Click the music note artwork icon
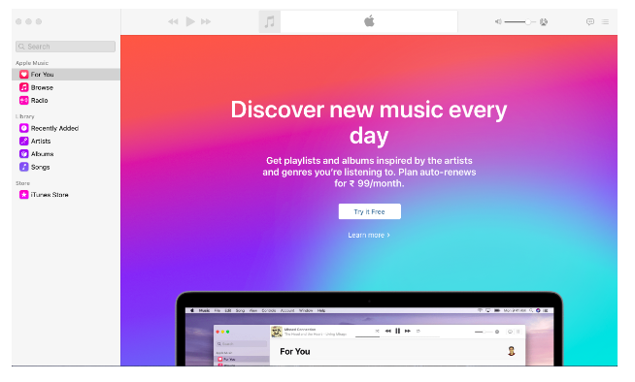This screenshot has height=382, width=635. (269, 21)
